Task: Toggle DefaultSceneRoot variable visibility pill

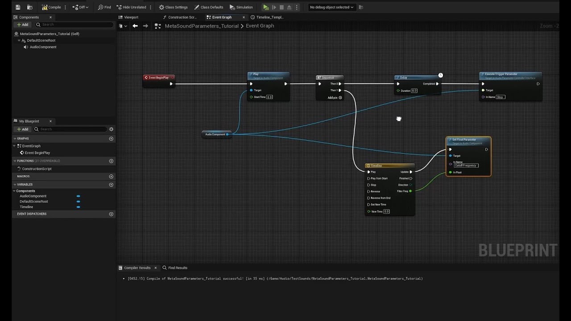Action: [79, 202]
